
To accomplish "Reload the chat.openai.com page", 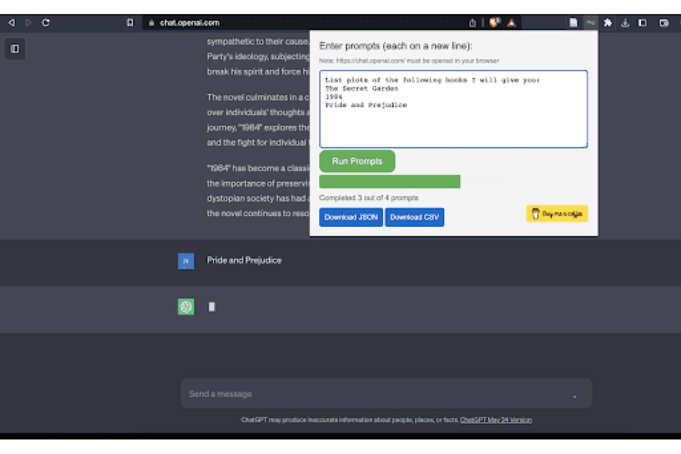I will pyautogui.click(x=45, y=22).
